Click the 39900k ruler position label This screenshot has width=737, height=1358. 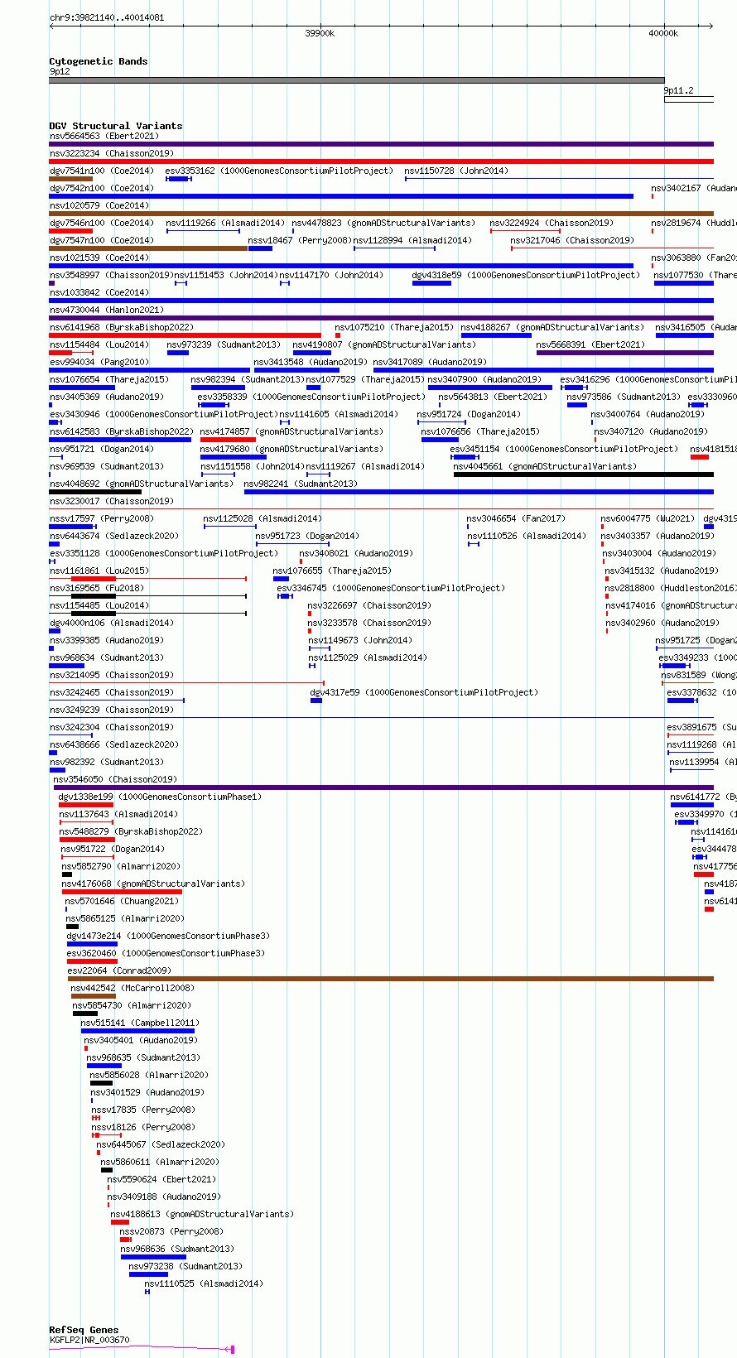[320, 33]
